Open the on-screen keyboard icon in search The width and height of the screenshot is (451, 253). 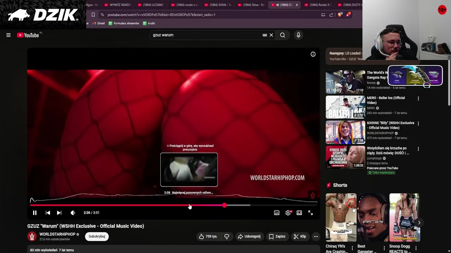265,35
